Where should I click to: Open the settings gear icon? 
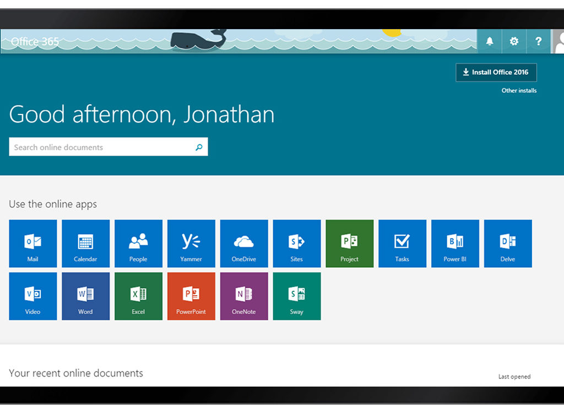coord(514,41)
